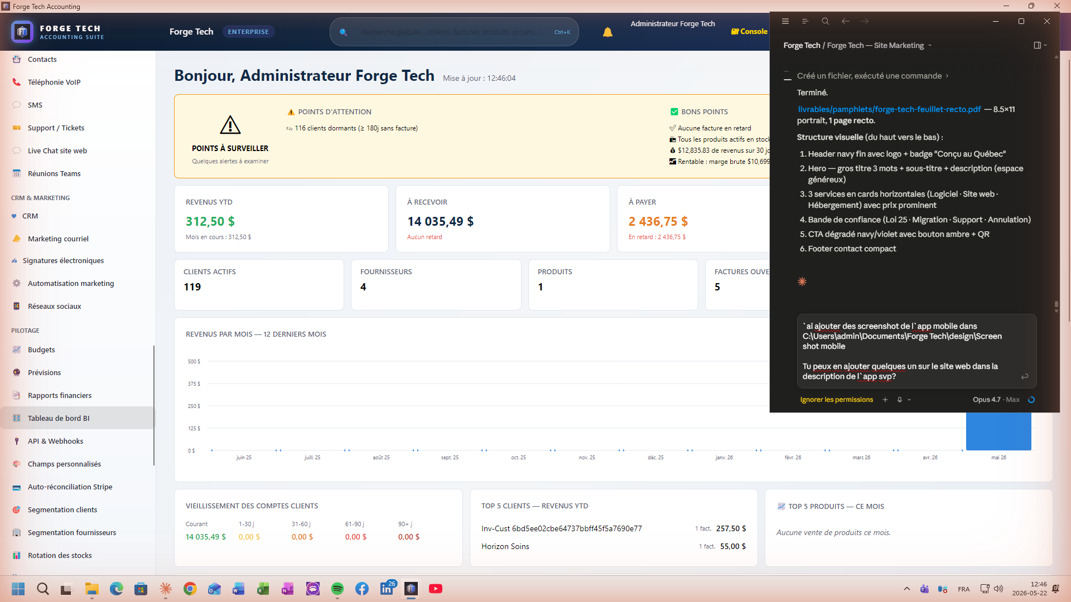
Task: Open Windows Start button on taskbar
Action: (x=18, y=589)
